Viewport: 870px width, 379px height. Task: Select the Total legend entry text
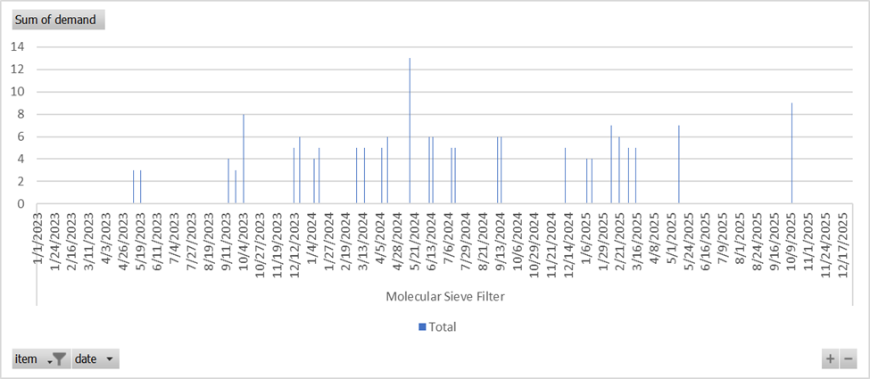pos(443,327)
